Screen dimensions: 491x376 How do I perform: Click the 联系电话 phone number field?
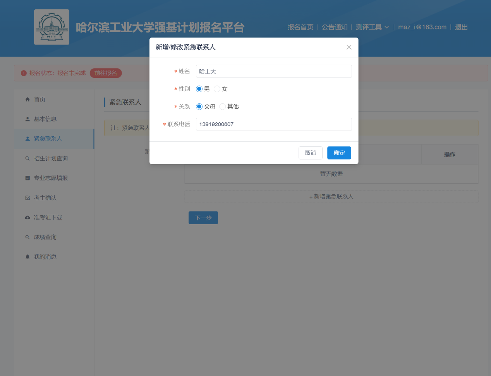click(x=273, y=124)
